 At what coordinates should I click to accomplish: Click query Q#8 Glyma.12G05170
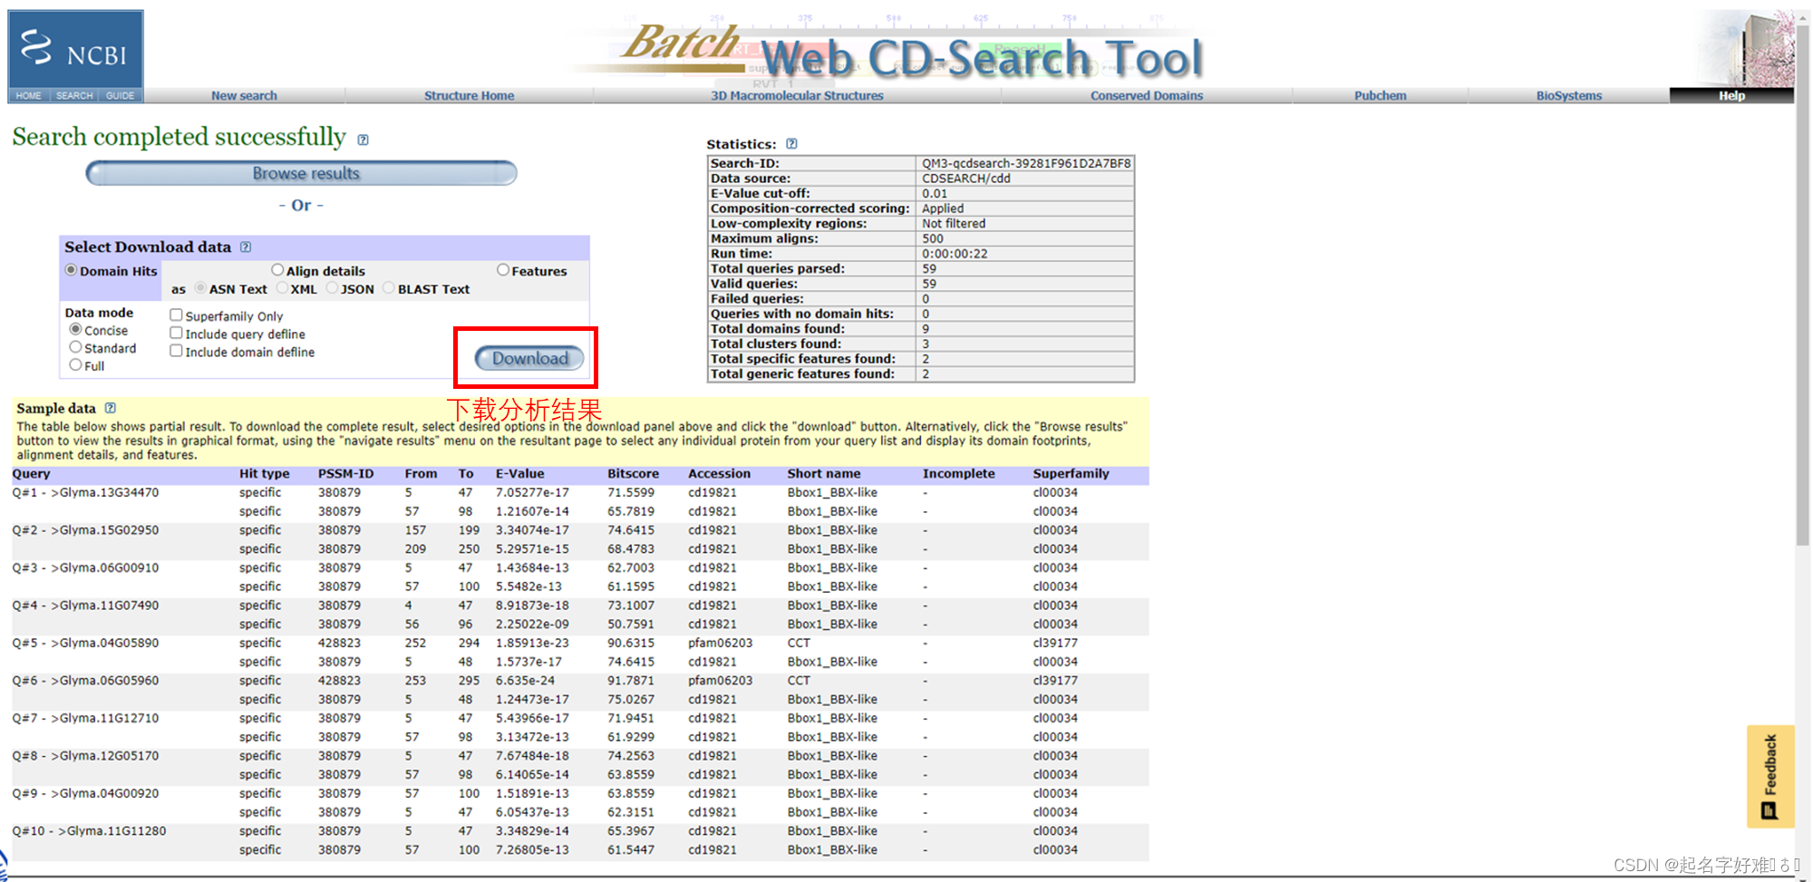tap(85, 755)
